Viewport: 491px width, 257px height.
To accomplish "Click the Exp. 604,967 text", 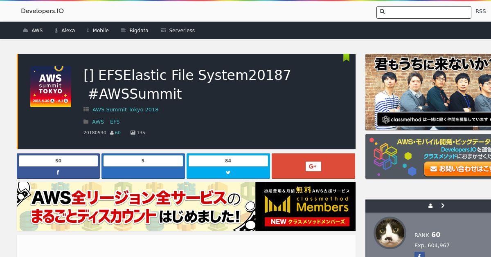I will (432, 246).
